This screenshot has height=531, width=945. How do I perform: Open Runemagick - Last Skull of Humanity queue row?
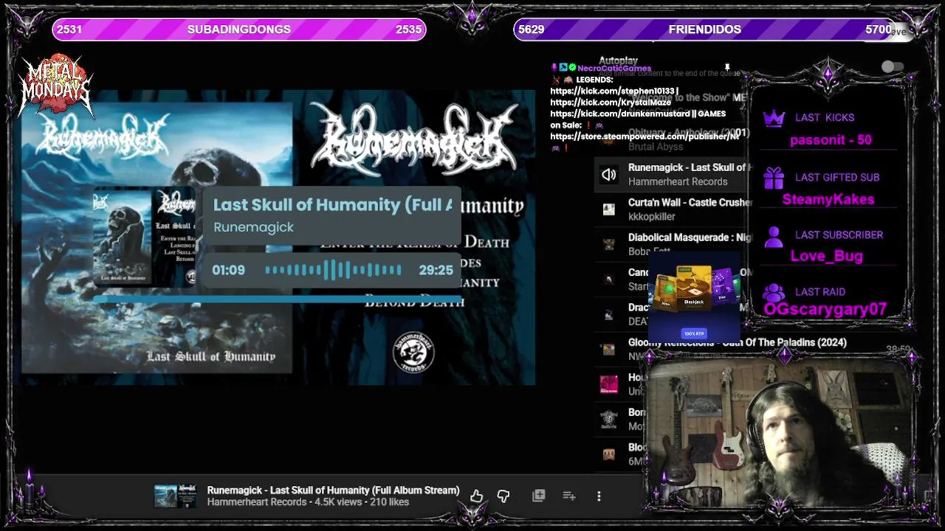[x=672, y=174]
